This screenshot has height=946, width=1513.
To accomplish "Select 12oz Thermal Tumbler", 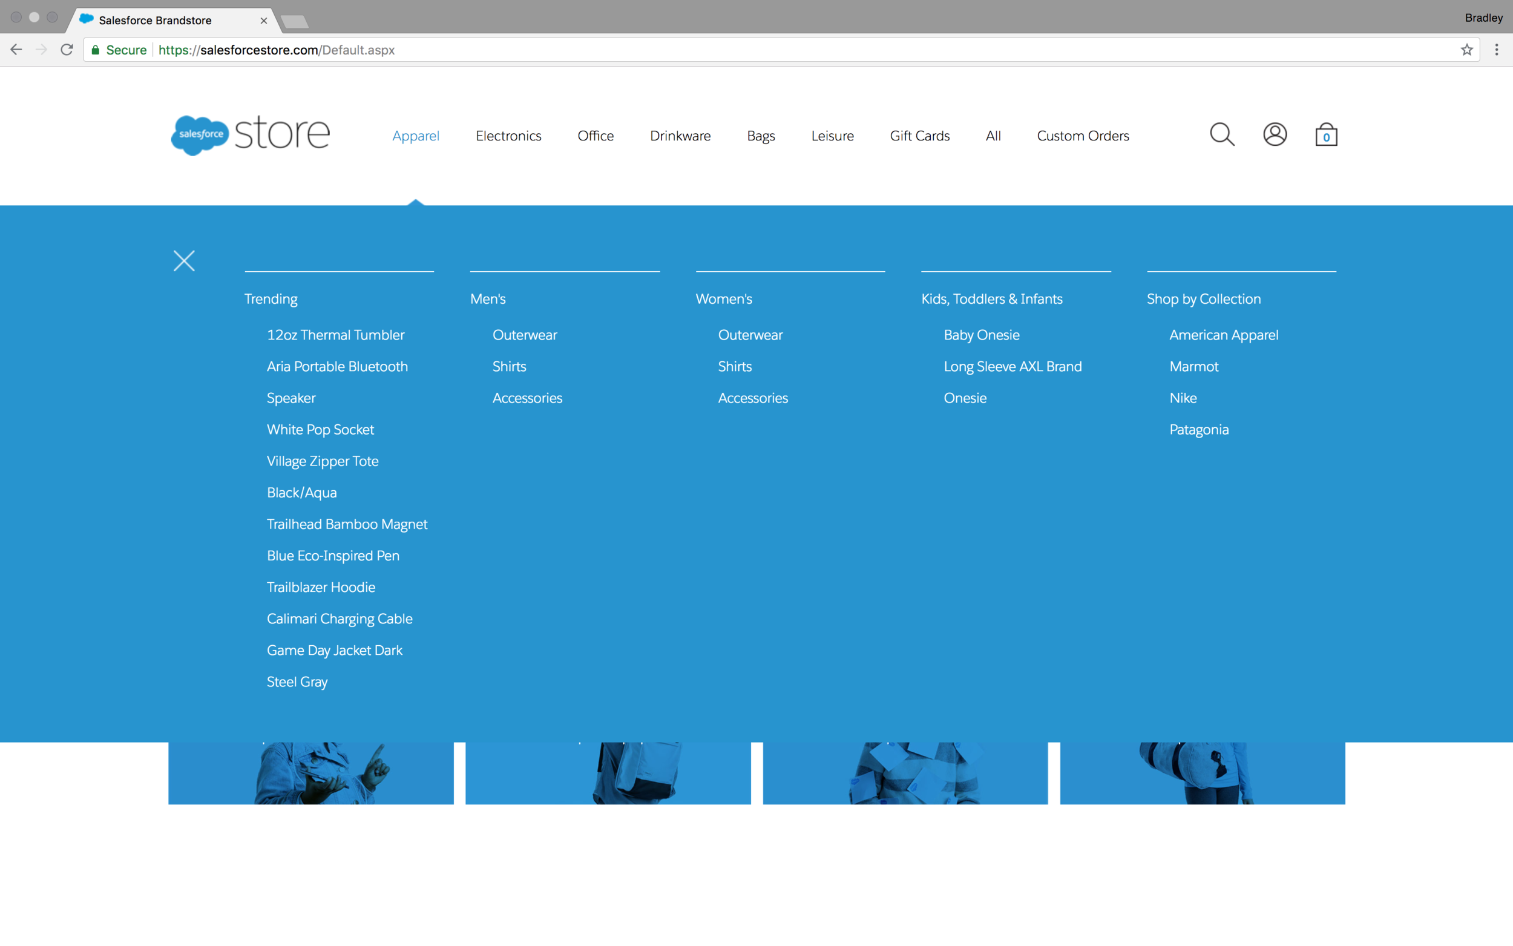I will pos(335,335).
